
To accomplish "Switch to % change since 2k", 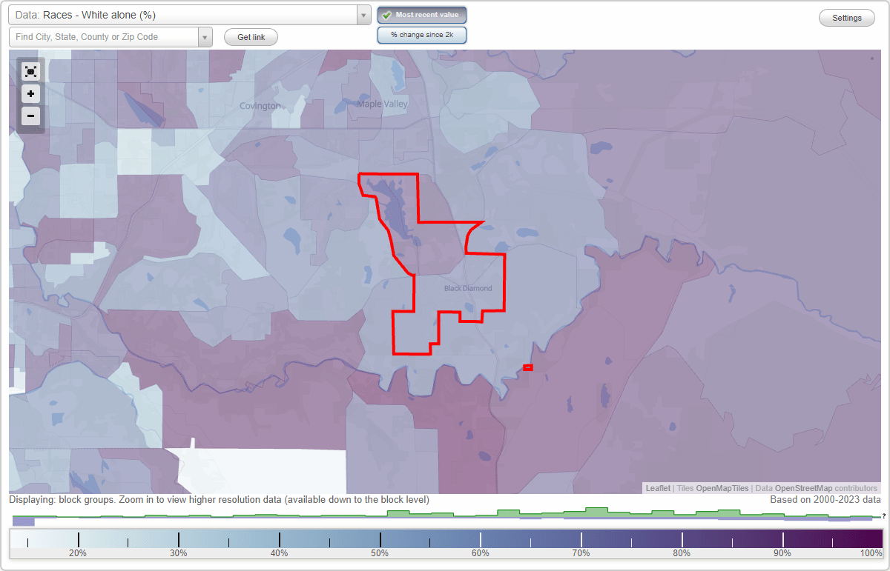I will [422, 35].
